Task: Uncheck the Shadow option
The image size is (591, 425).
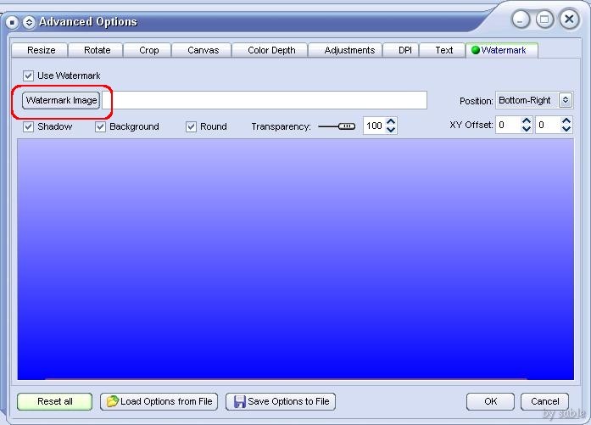Action: pos(29,126)
